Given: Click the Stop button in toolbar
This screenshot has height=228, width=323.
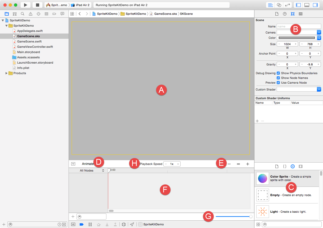Looking at the screenshot, I should pos(37,5).
